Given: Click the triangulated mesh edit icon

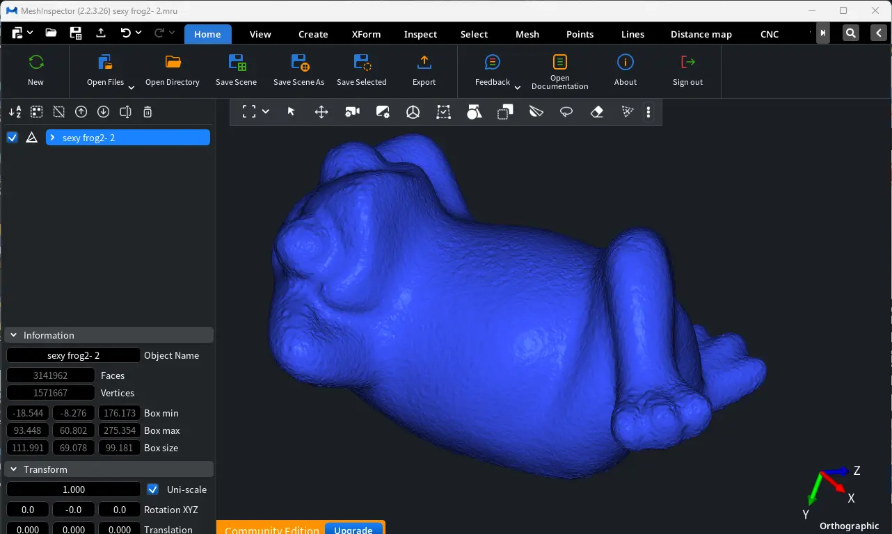Looking at the screenshot, I should tap(628, 112).
